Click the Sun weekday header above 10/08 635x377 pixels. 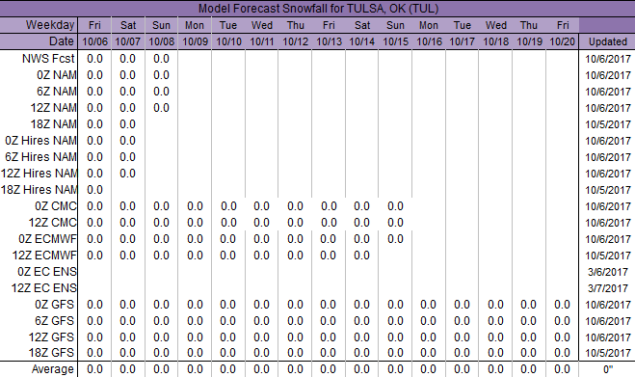pyautogui.click(x=161, y=25)
